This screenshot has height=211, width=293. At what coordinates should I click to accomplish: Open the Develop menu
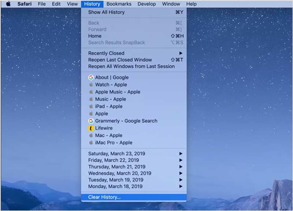(147, 4)
